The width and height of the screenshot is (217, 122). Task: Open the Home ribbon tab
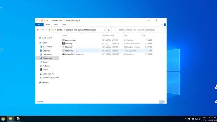48,25
